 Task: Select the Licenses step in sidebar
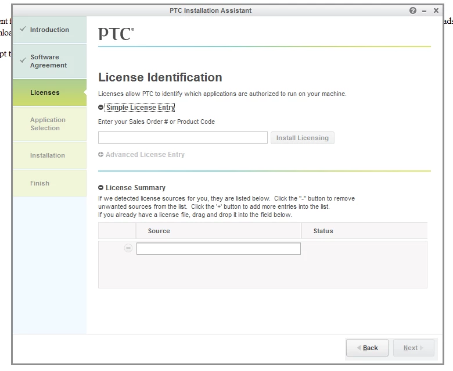50,92
